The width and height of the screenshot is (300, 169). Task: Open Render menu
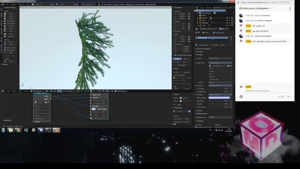coord(14,4)
